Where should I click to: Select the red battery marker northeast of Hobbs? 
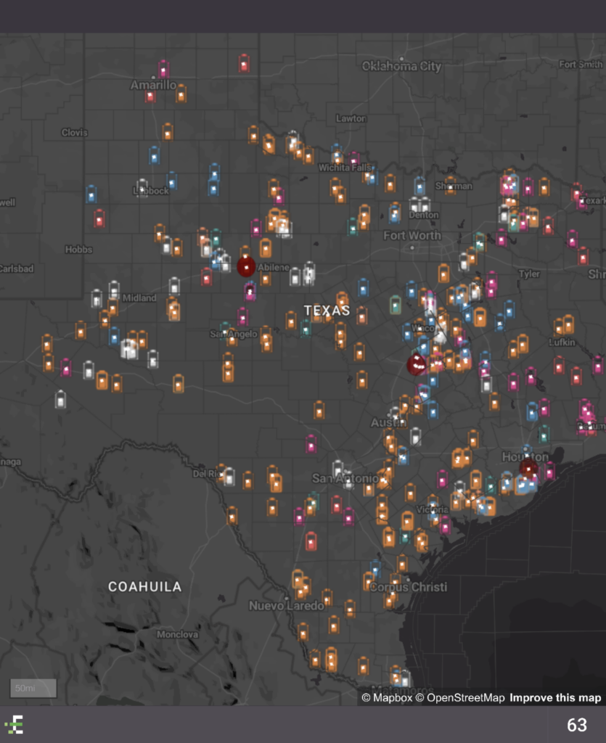click(x=99, y=218)
